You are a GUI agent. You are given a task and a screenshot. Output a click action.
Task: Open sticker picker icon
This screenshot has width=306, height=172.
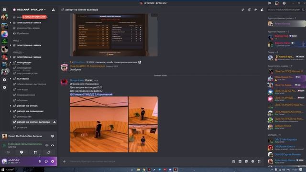point(246,161)
